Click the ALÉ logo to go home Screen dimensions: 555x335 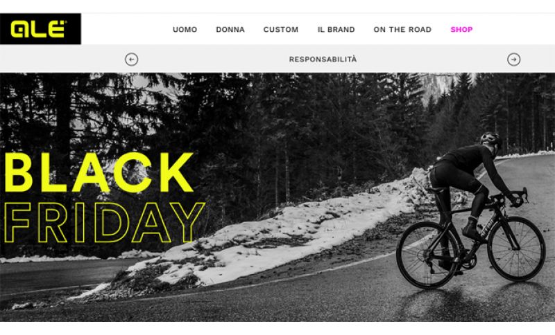(x=40, y=29)
